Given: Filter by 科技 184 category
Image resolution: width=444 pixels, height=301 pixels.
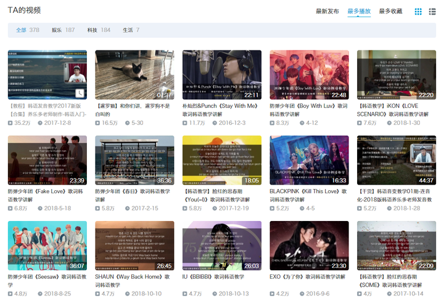Looking at the screenshot, I should [x=99, y=30].
